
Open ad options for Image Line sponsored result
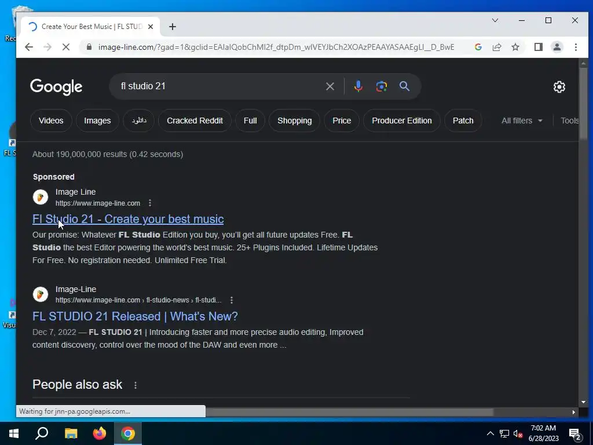(150, 203)
